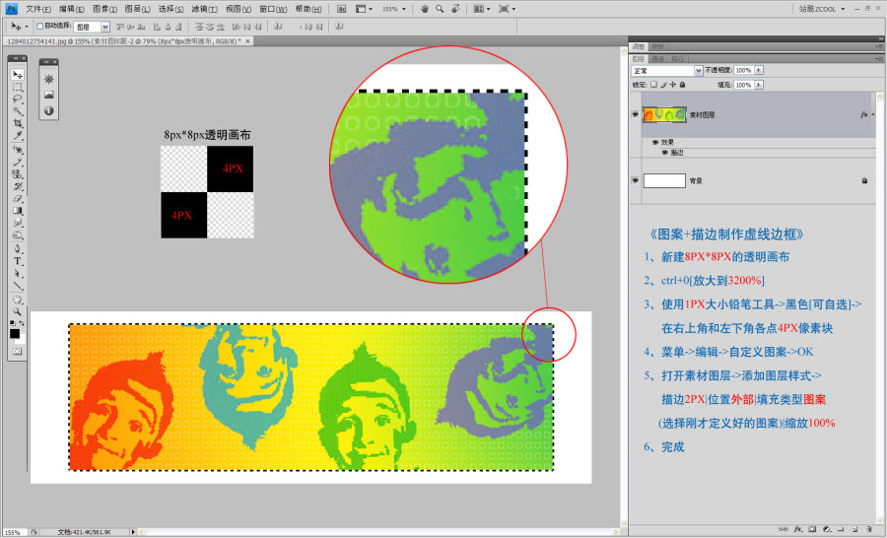Open the 填充 fill slider arrow
The image size is (887, 538).
[759, 85]
